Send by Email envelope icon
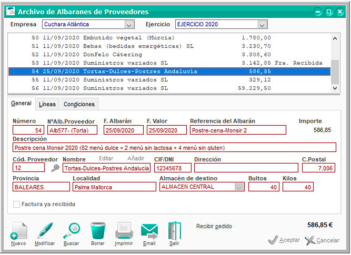 (149, 232)
